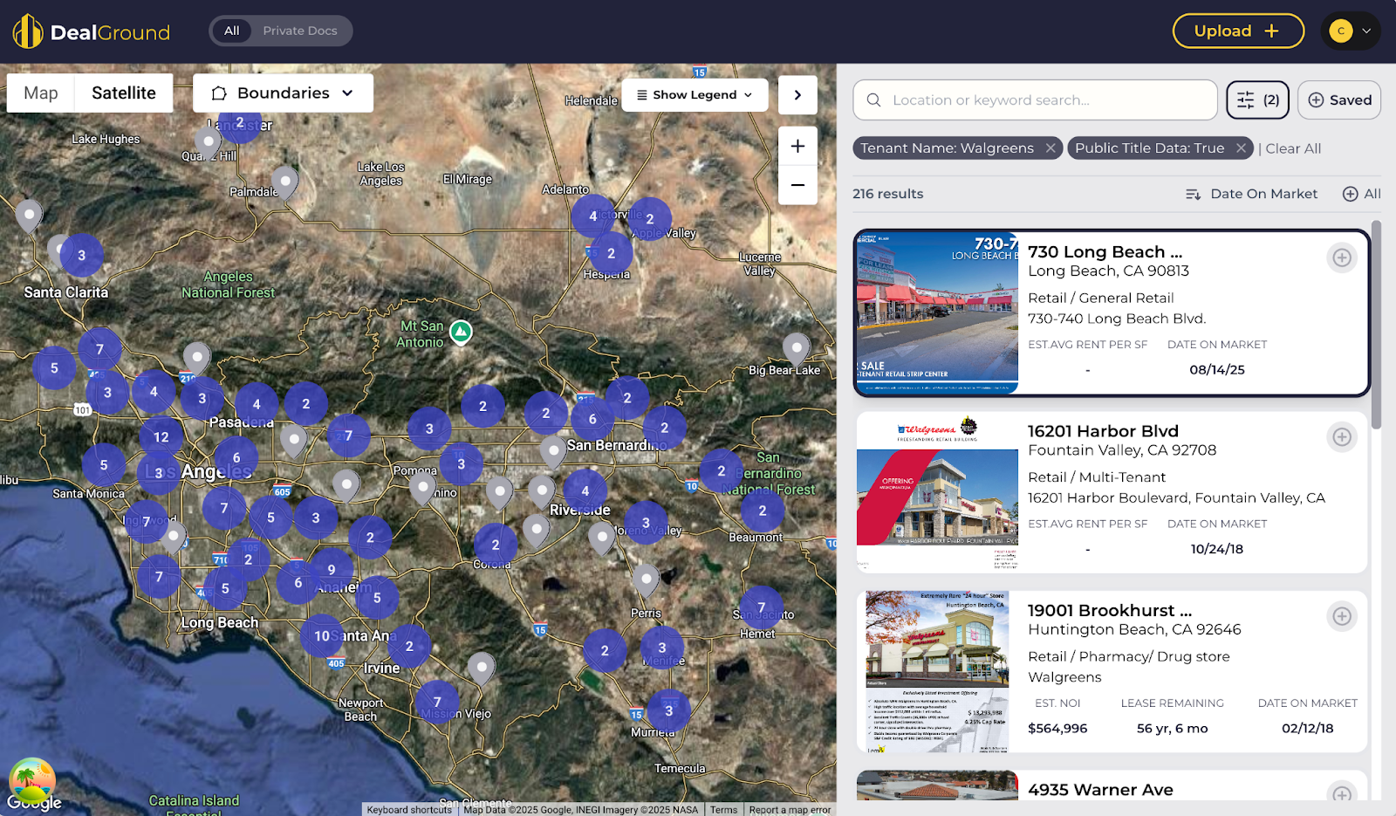Save the 19001 Brookhurst listing

pyautogui.click(x=1342, y=616)
